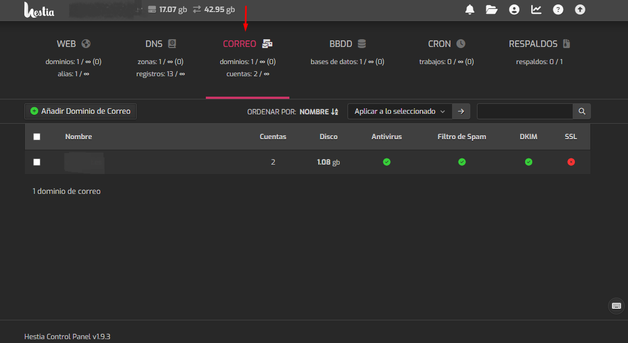Open the notifications bell icon
The height and width of the screenshot is (343, 628).
470,9
